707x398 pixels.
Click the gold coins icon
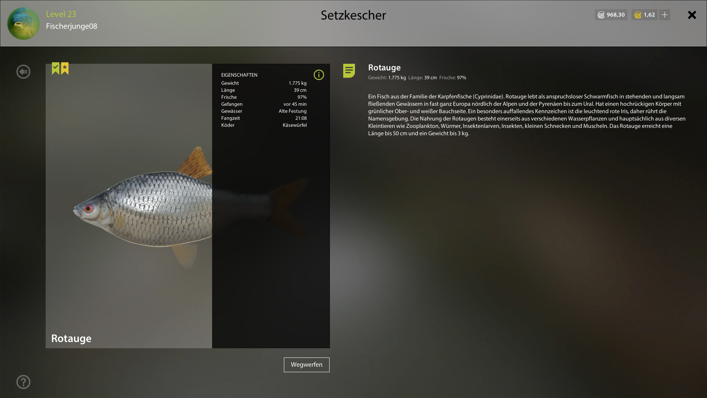[638, 15]
